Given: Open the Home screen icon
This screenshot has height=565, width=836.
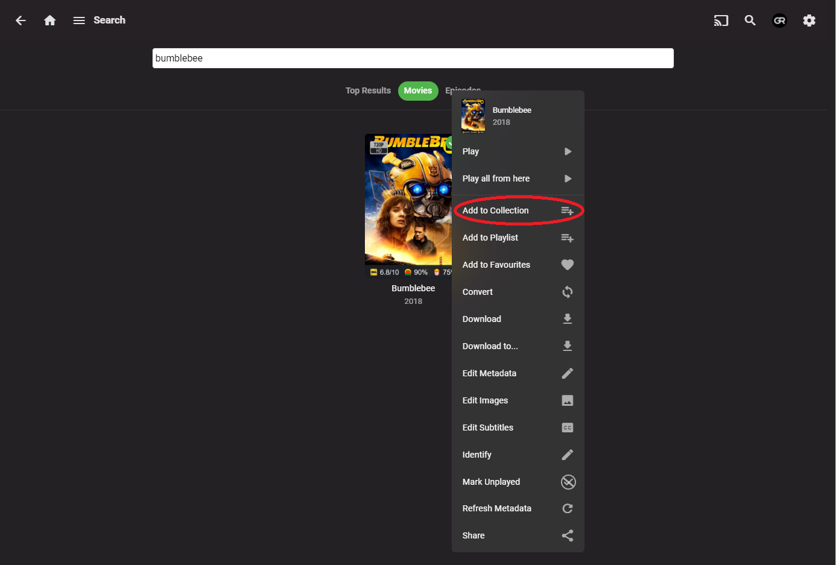Looking at the screenshot, I should click(50, 21).
